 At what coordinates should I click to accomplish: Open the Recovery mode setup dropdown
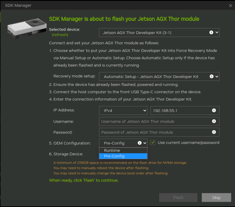[159, 77]
